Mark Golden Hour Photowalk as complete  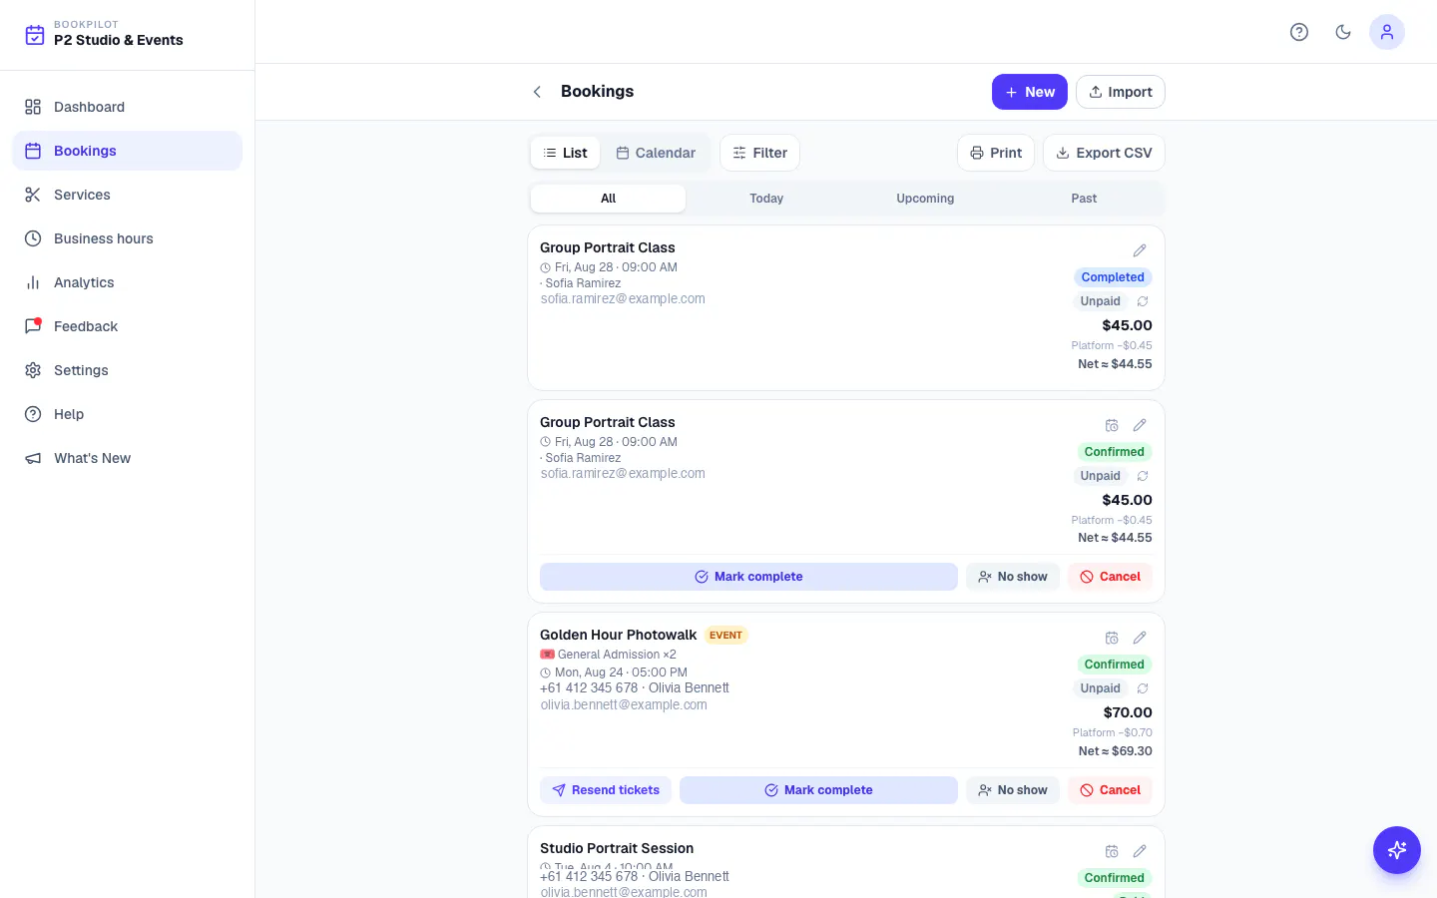coord(818,790)
